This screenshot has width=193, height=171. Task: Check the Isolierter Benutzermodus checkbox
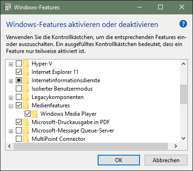19,89
